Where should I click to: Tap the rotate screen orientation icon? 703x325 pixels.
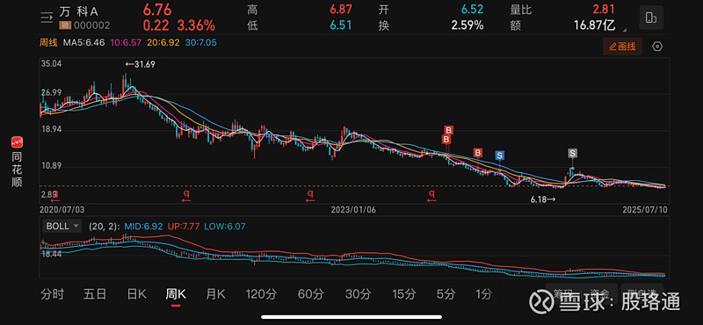(x=651, y=18)
